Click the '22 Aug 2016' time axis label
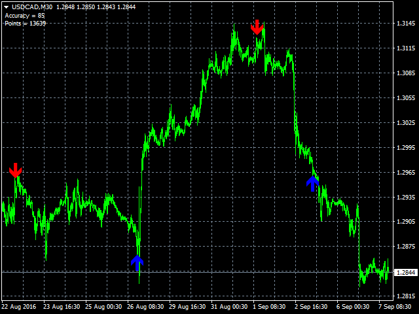Image resolution: width=419 pixels, height=314 pixels. (19, 307)
